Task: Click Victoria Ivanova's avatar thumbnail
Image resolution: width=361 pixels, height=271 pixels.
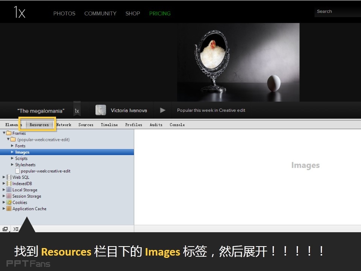Action: tap(100, 110)
